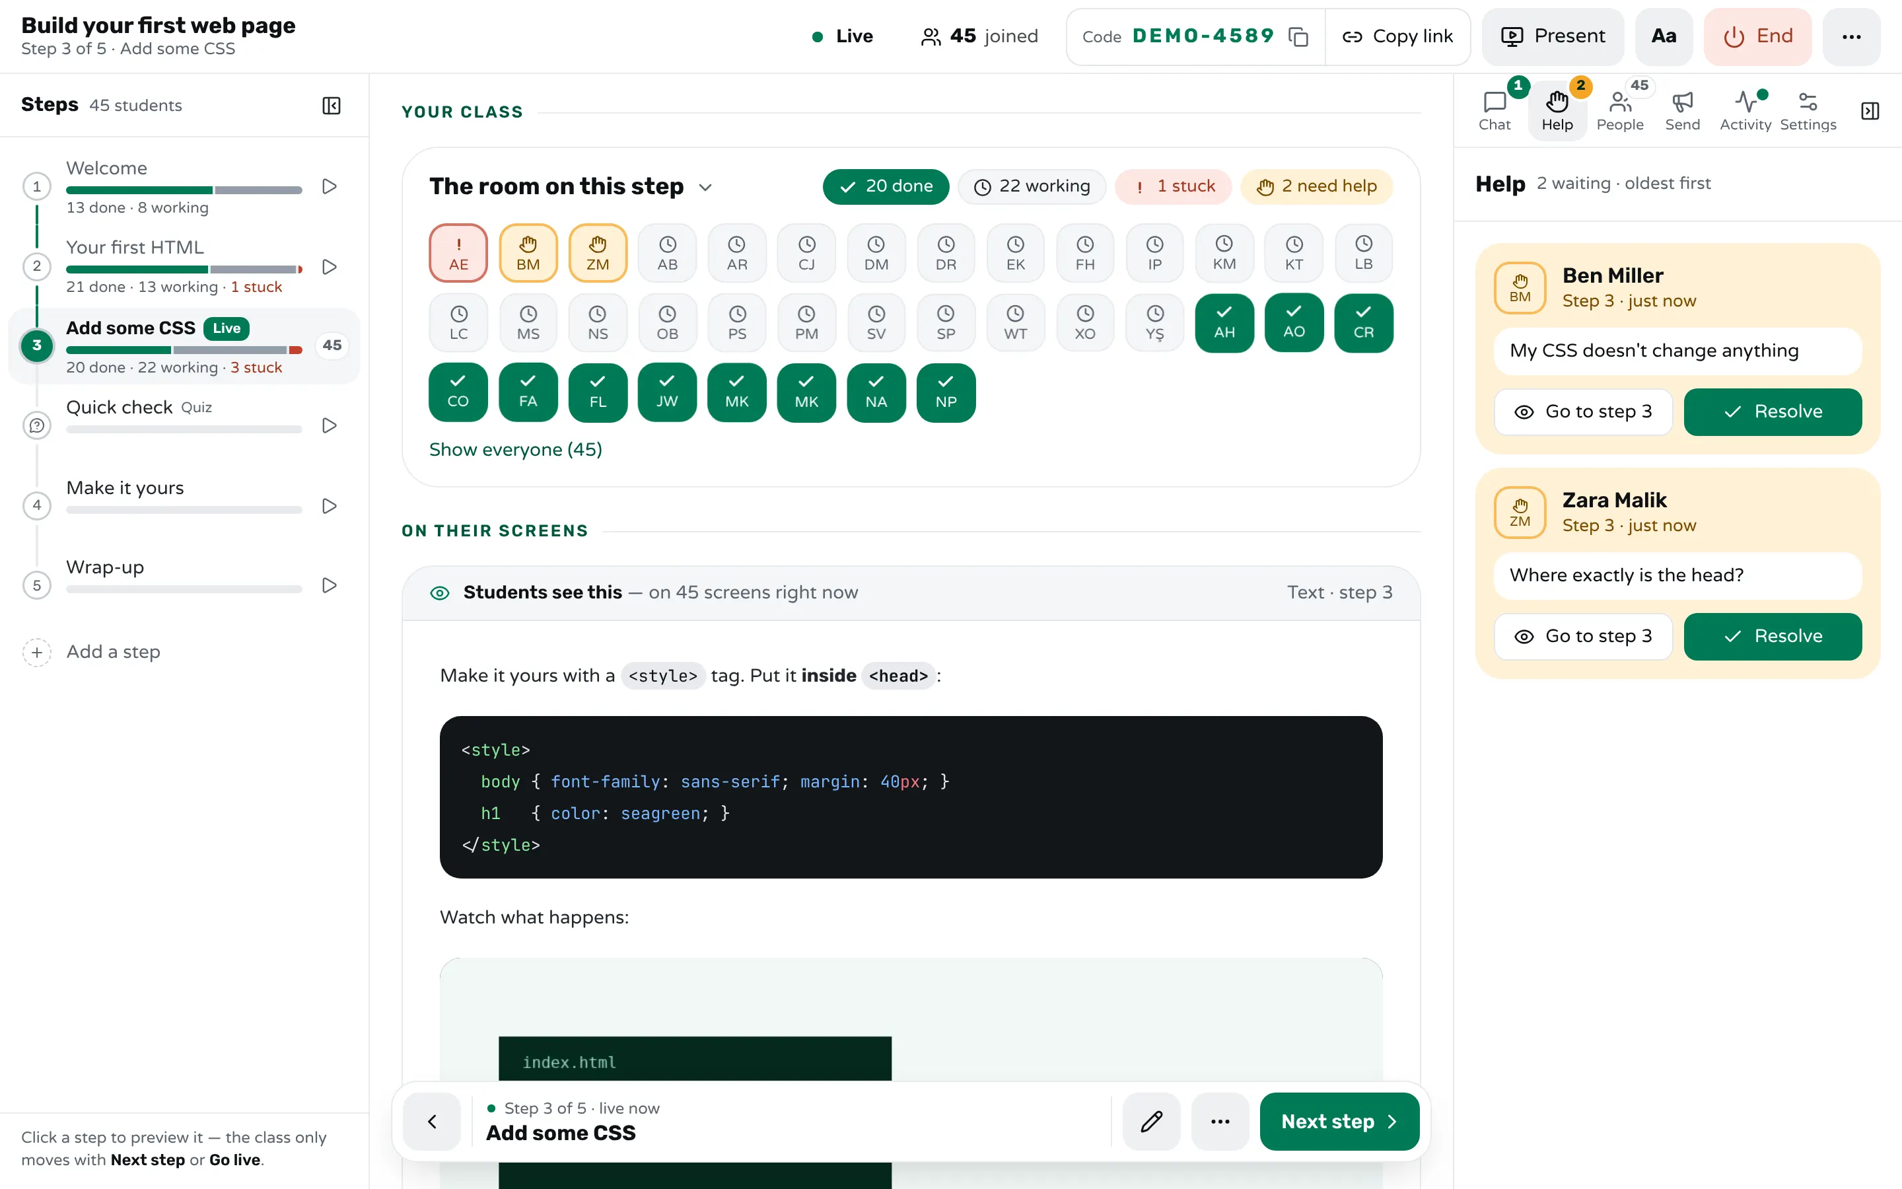Filter by 20 done students

[886, 186]
